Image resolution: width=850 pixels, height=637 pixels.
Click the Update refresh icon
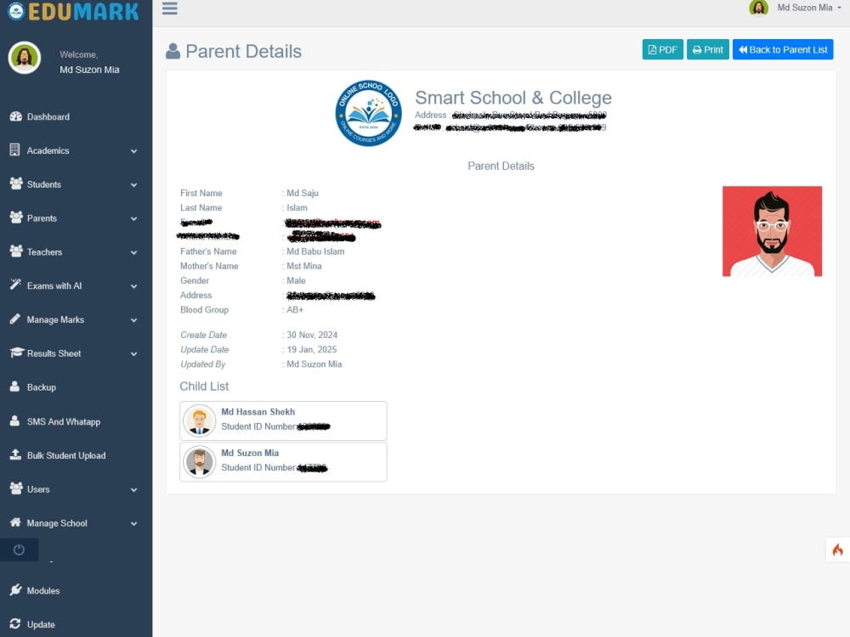point(15,624)
